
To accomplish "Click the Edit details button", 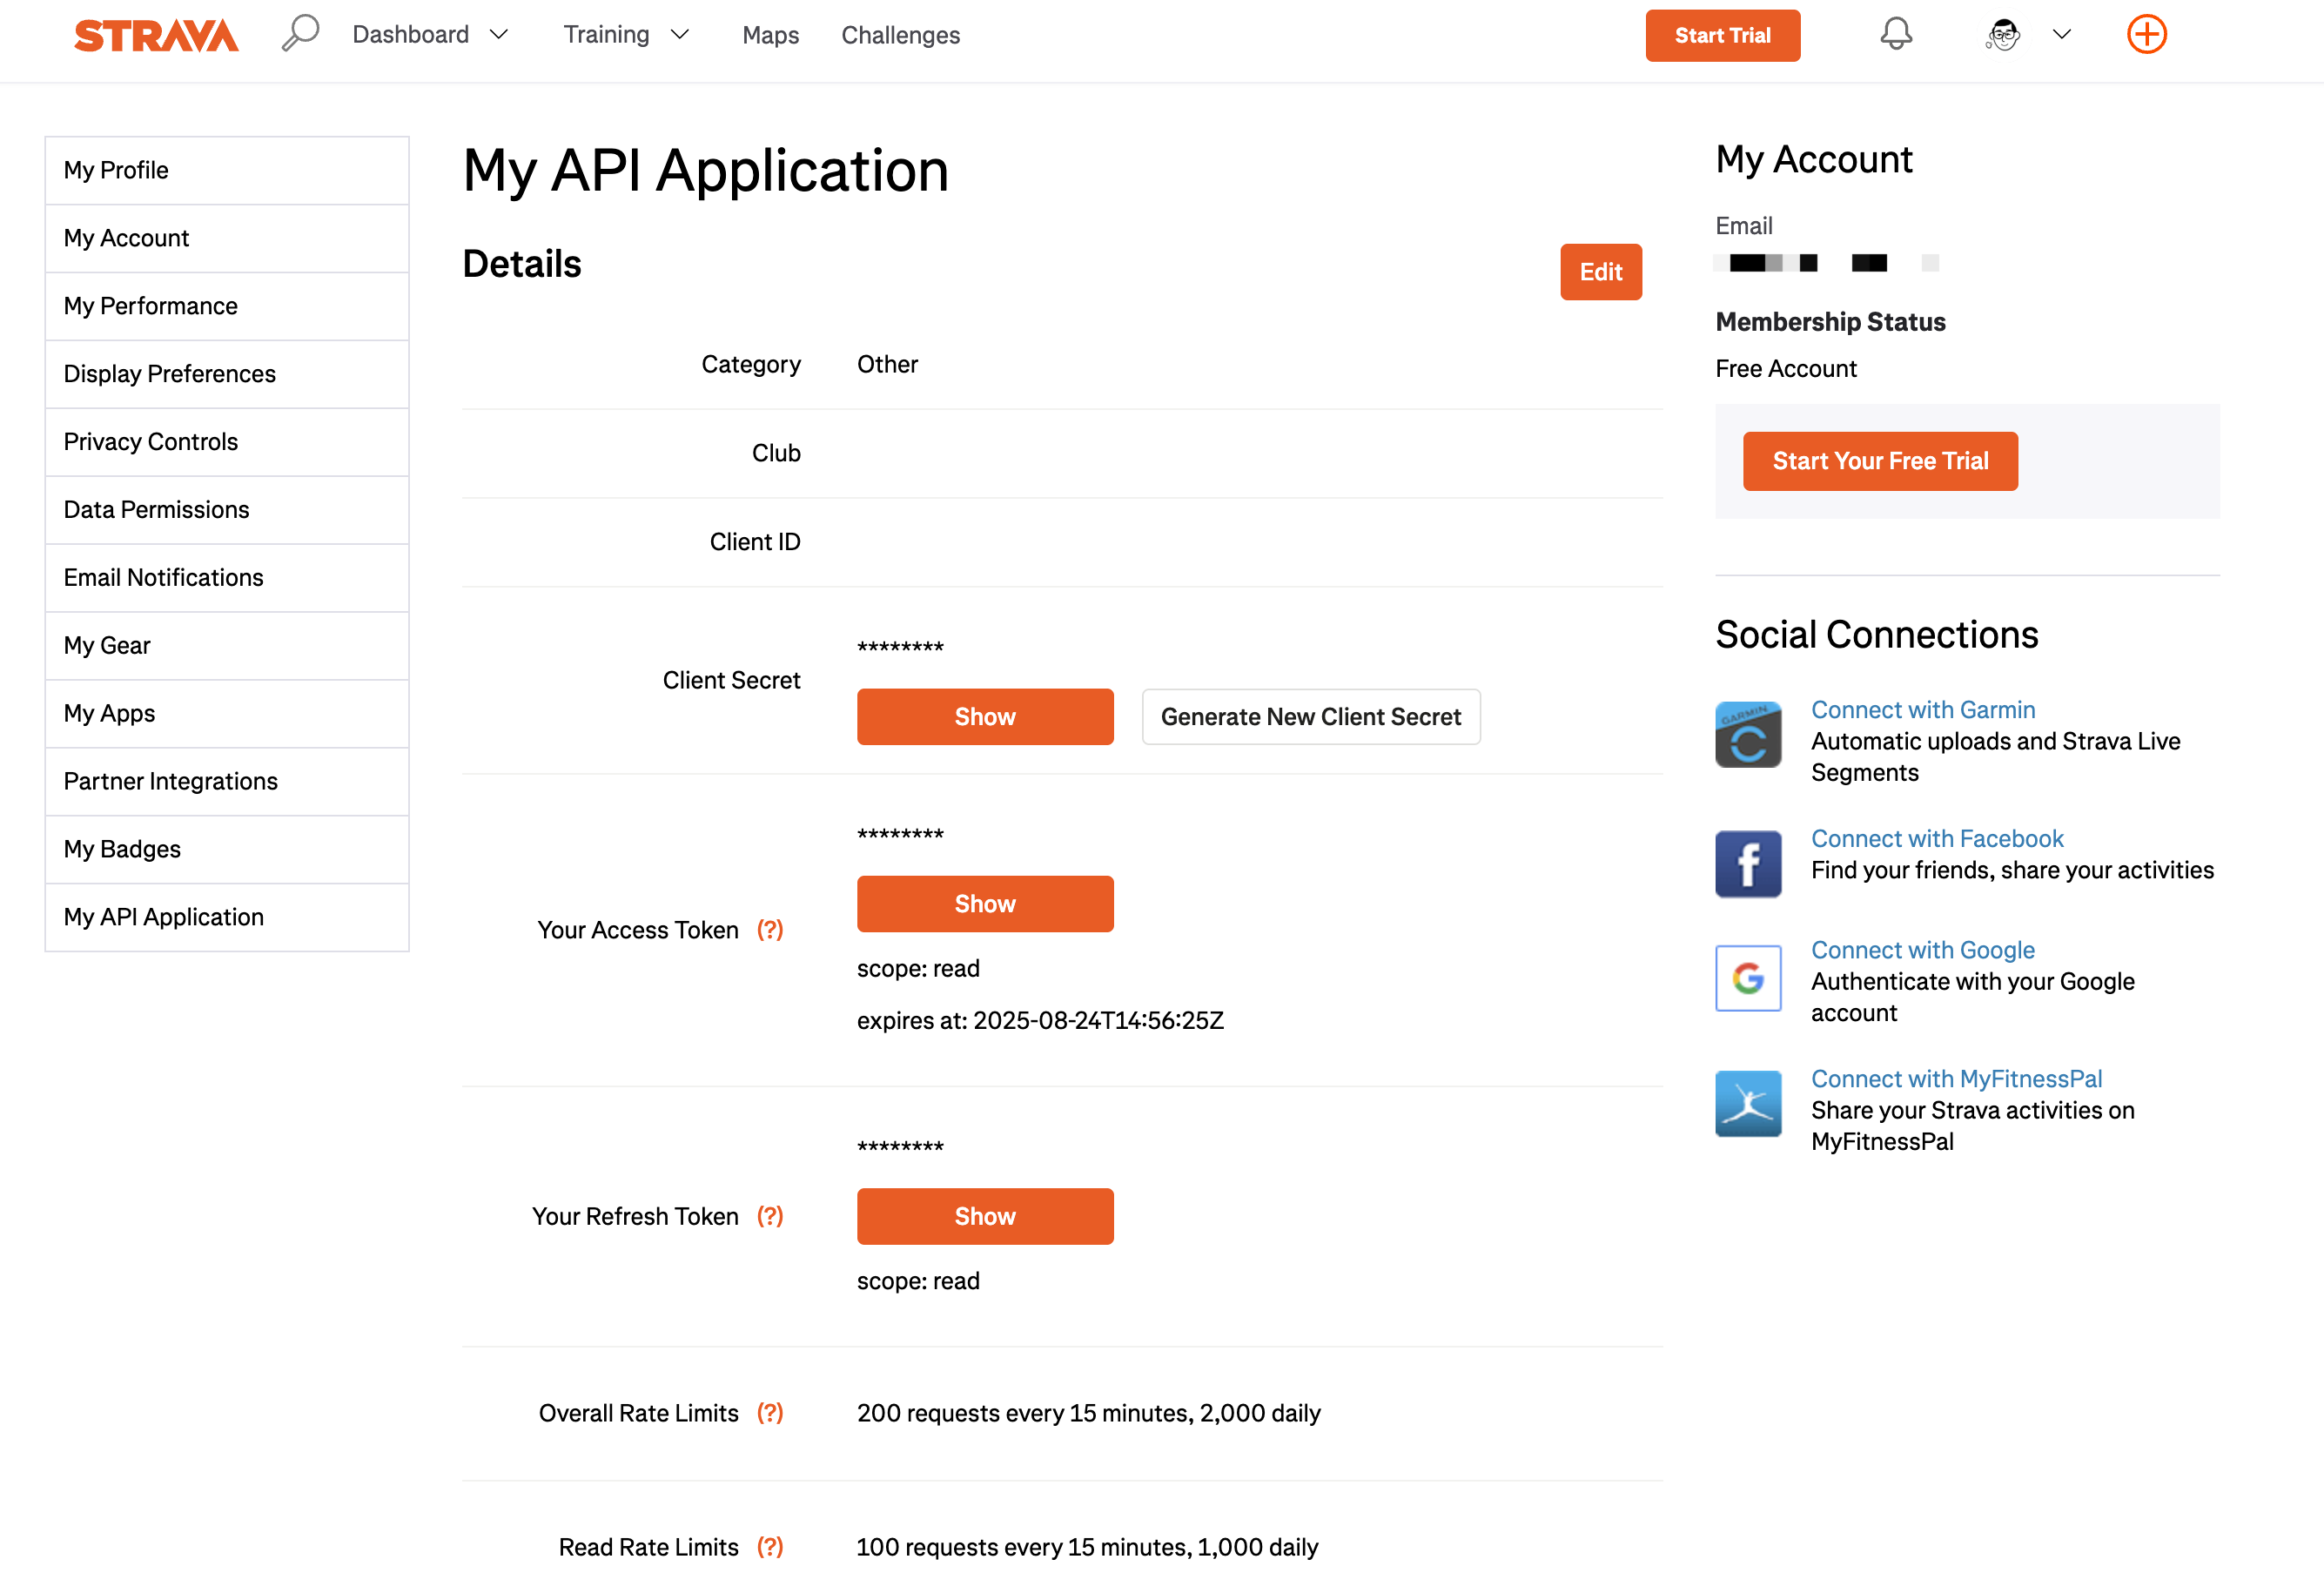I will click(1600, 272).
